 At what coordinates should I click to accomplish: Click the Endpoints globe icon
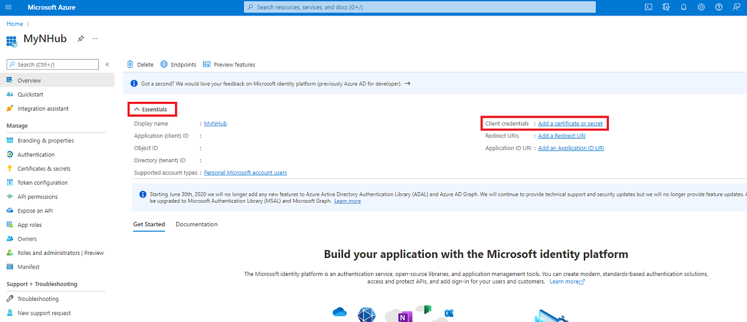tap(164, 64)
